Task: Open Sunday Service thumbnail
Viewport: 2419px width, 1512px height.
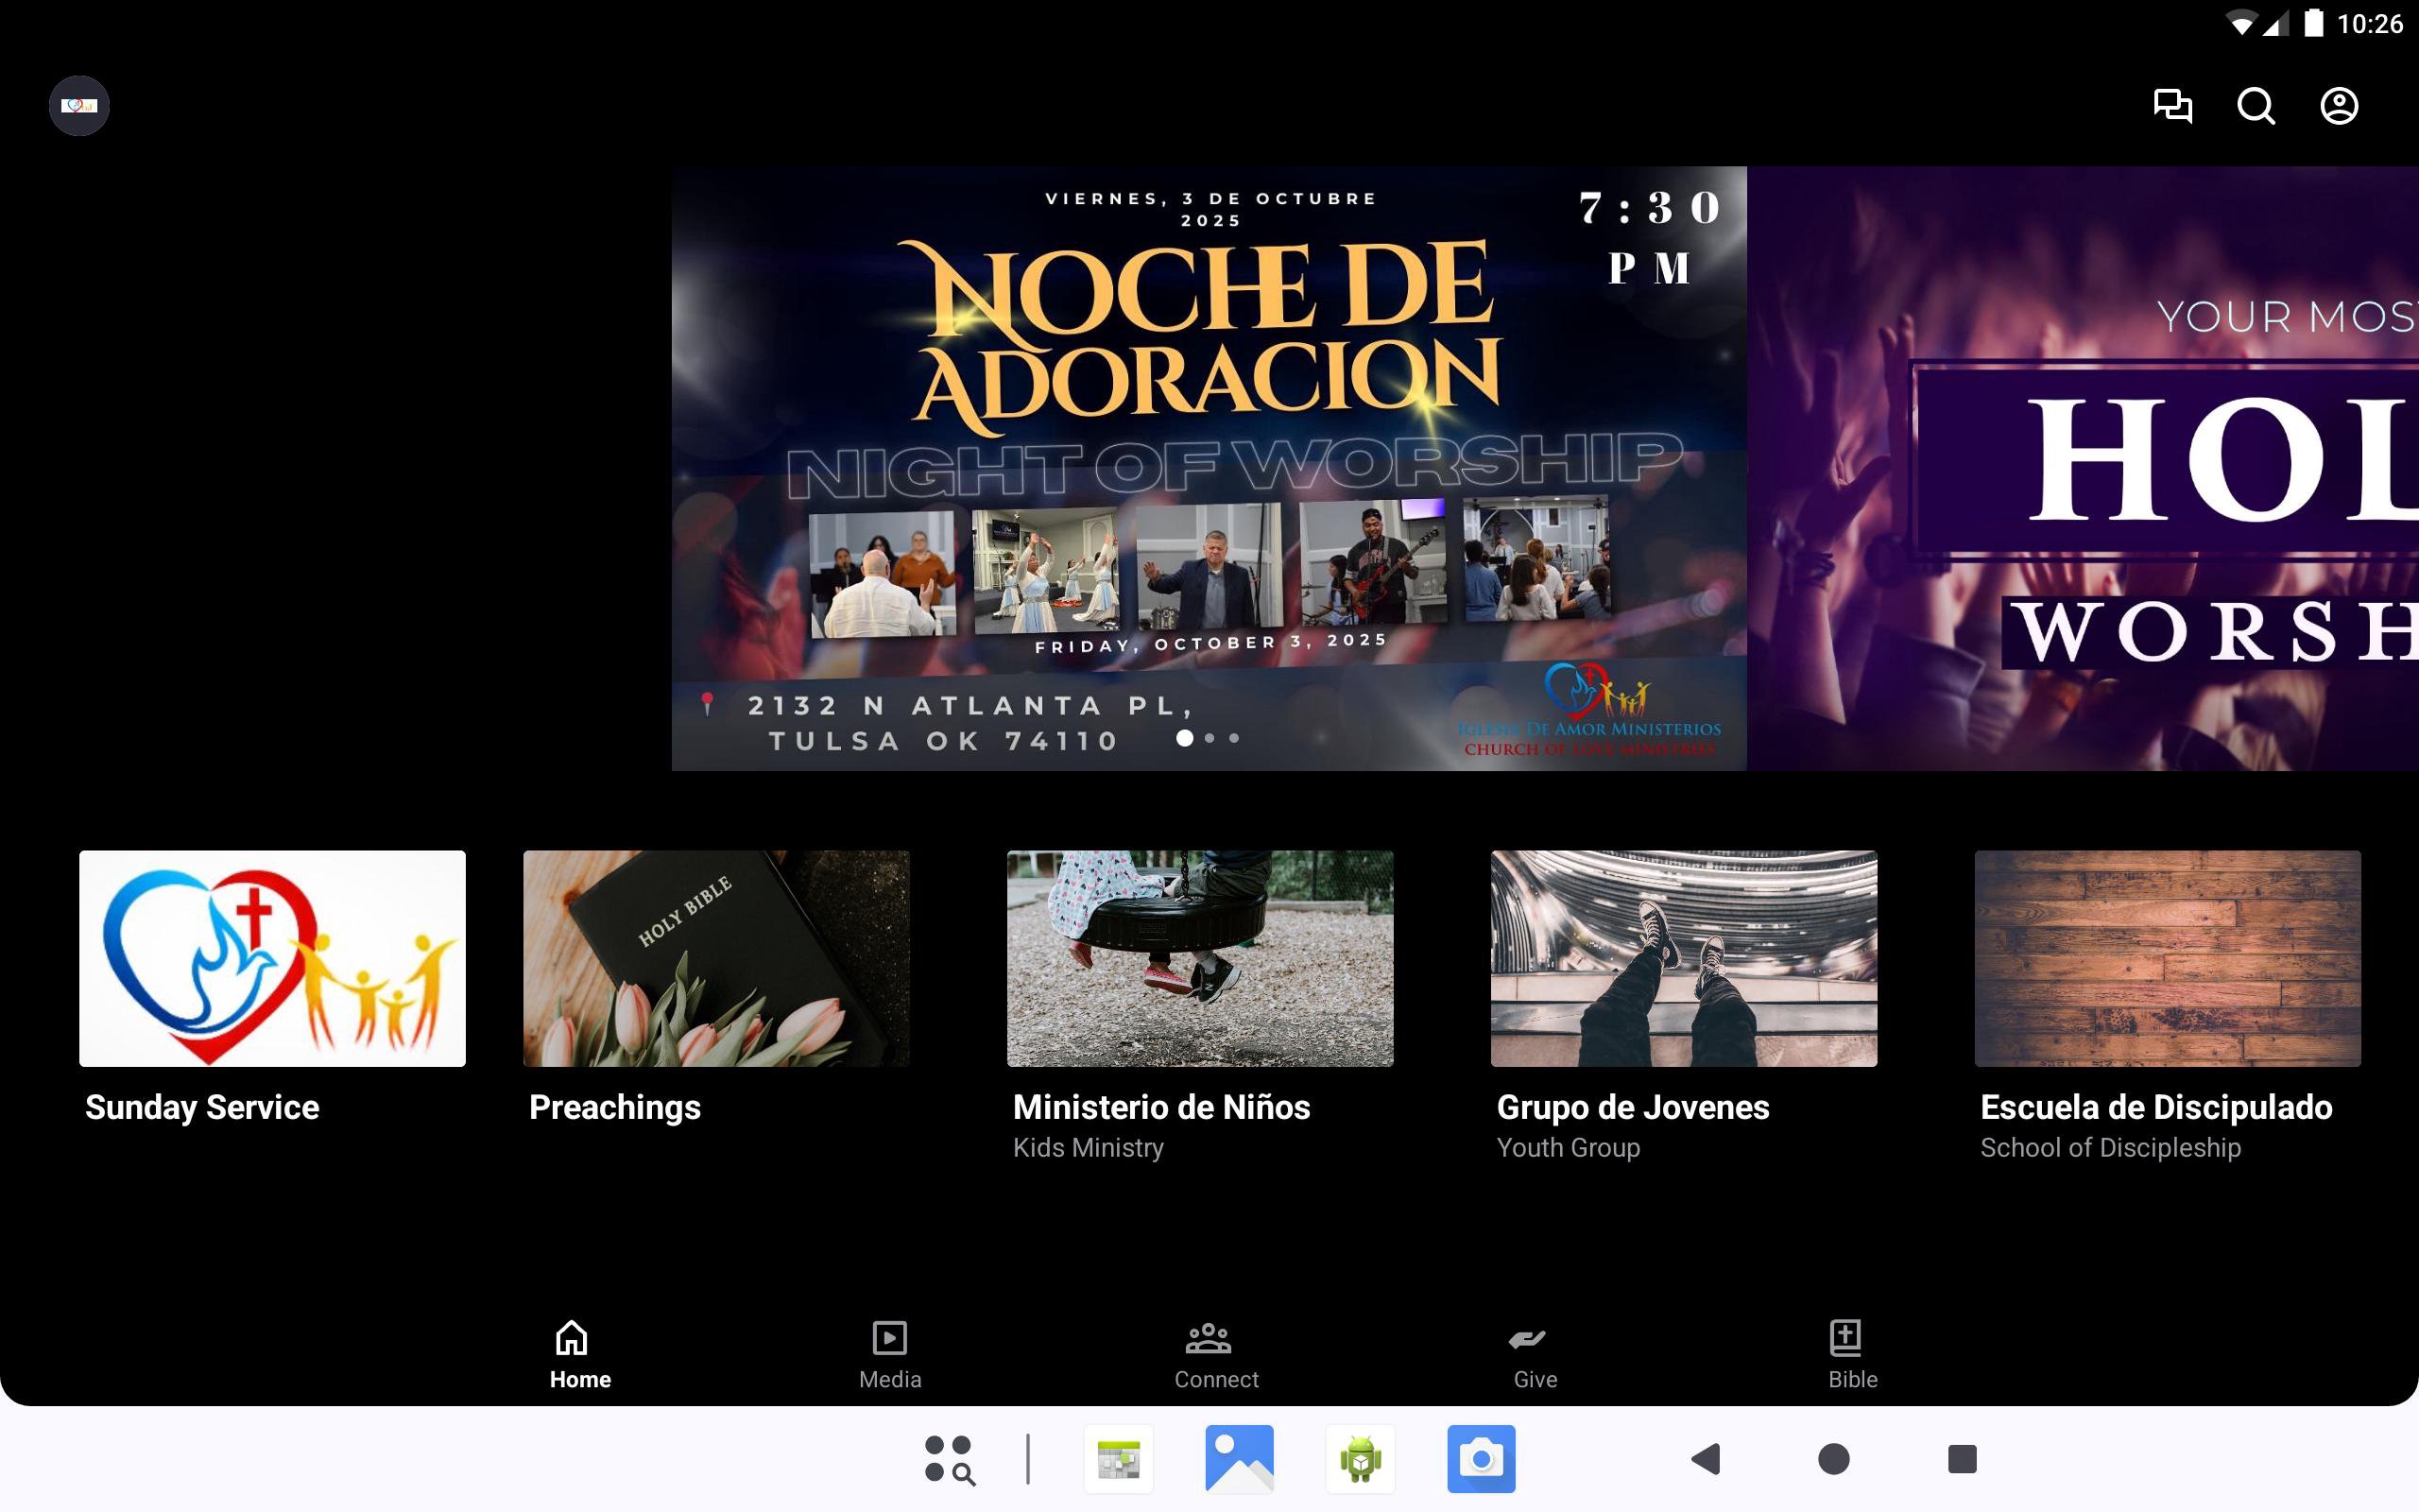Action: click(x=272, y=958)
